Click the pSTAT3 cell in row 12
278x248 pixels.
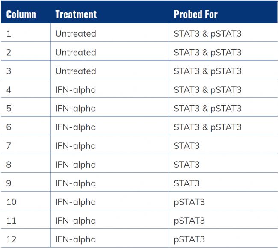tap(189, 239)
